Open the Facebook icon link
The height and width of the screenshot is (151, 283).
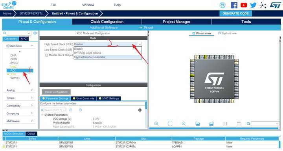234,5
